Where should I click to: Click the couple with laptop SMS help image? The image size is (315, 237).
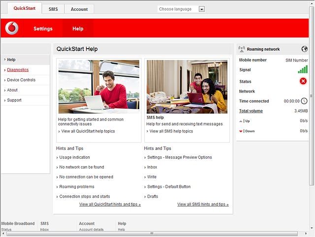(187, 87)
